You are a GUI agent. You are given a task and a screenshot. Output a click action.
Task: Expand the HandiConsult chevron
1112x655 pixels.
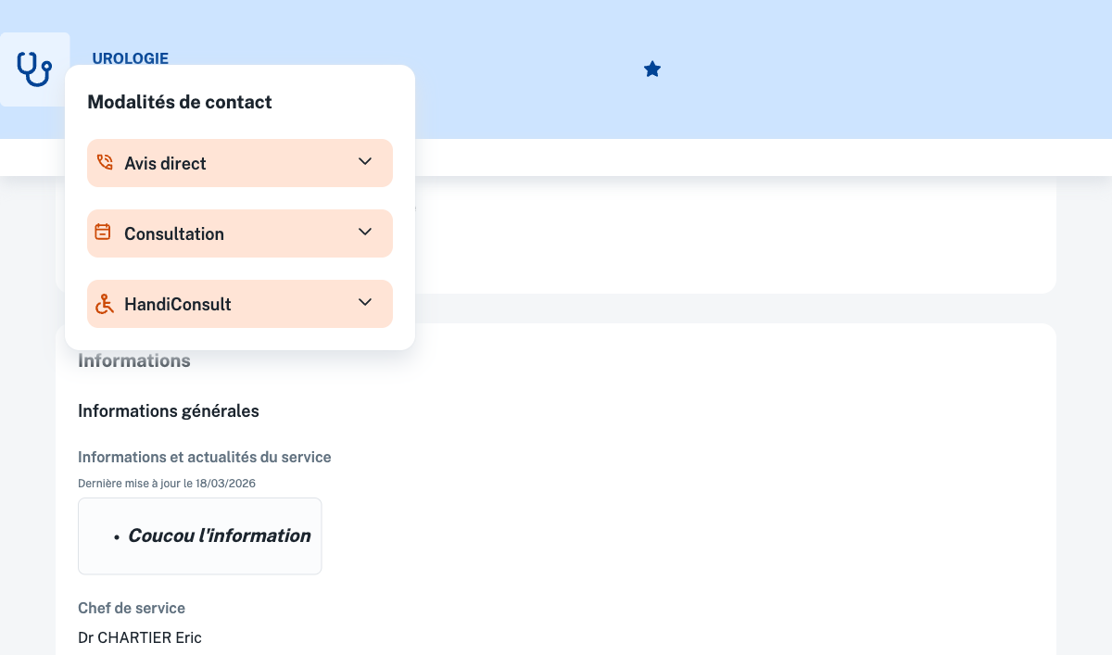(365, 303)
